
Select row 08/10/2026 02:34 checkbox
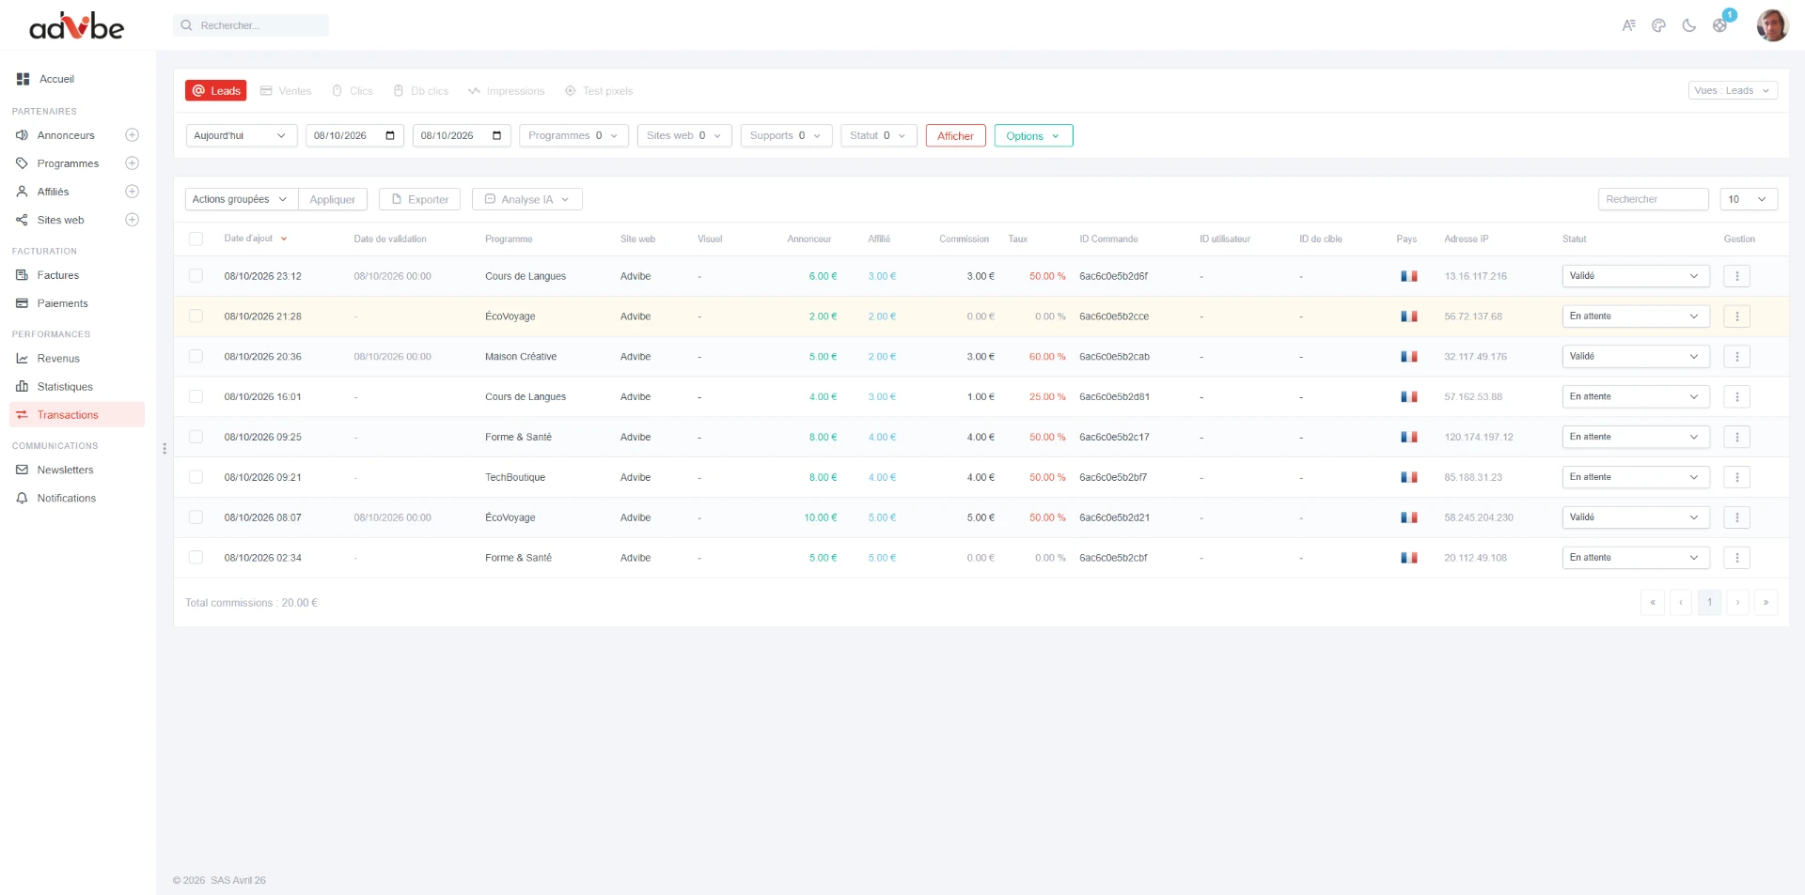click(196, 558)
